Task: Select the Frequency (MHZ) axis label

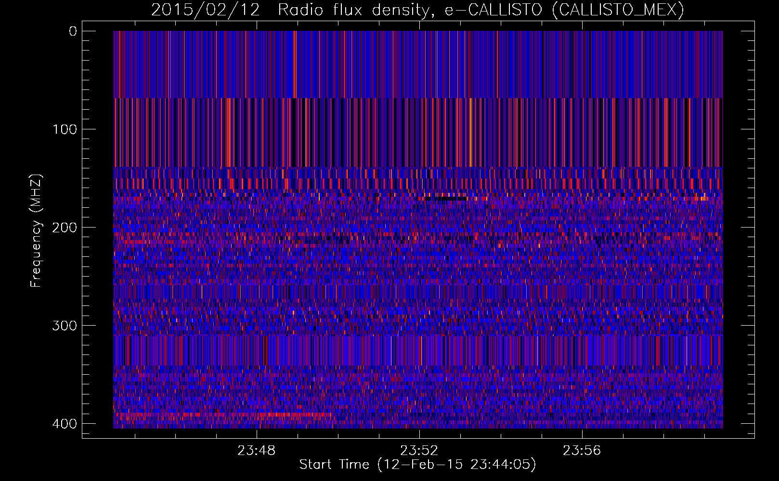Action: coord(36,230)
